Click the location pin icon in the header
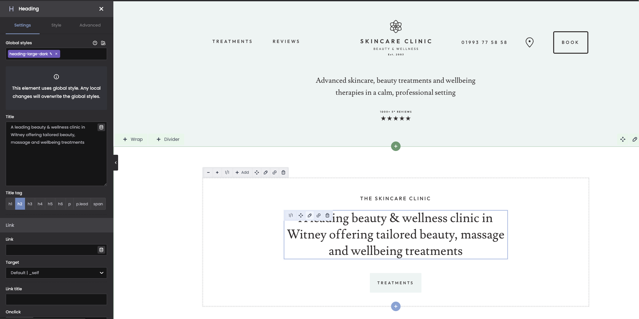Image resolution: width=639 pixels, height=319 pixels. [x=529, y=42]
